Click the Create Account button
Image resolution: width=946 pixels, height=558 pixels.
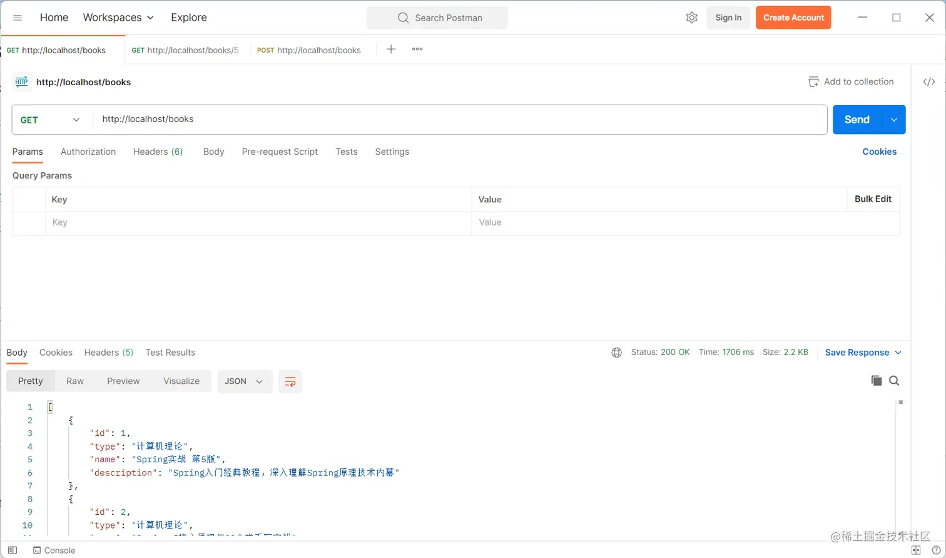click(793, 18)
